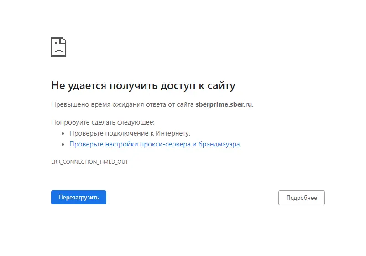Click the blue Перезагрузить button
This screenshot has width=366, height=256.
tap(78, 197)
